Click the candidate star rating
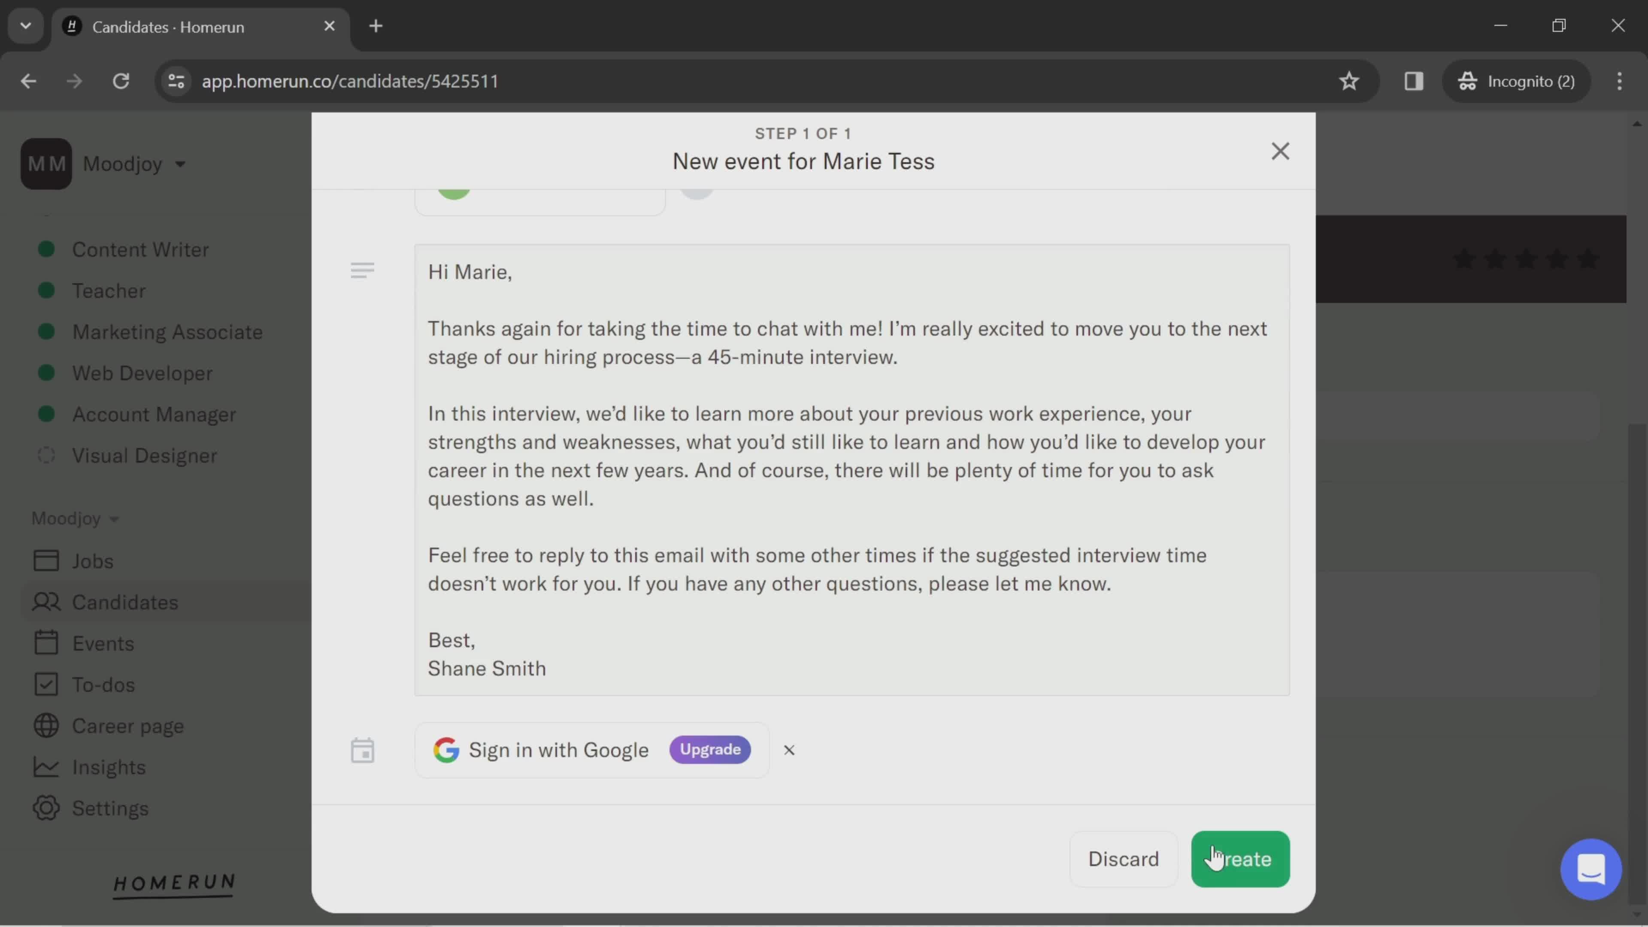 [1527, 260]
